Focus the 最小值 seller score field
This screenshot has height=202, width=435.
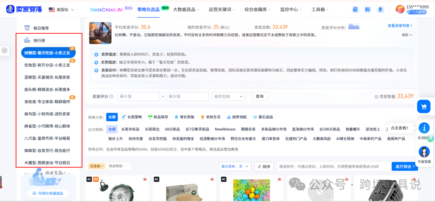139,96
